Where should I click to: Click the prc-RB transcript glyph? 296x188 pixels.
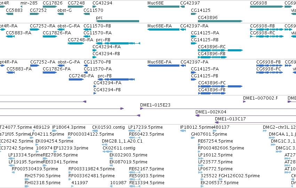click(x=118, y=43)
